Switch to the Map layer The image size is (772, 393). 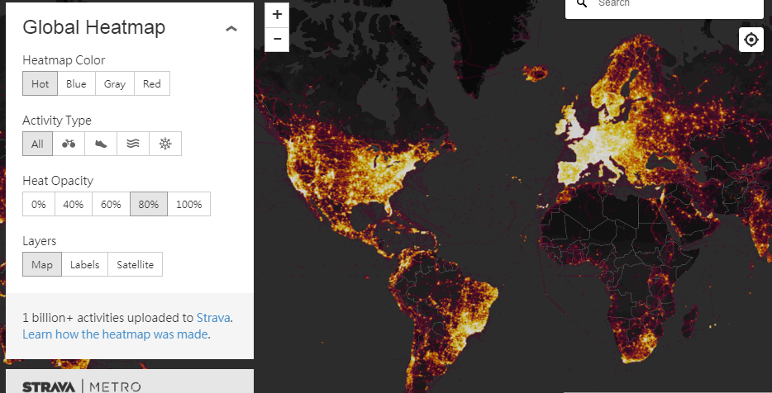42,264
